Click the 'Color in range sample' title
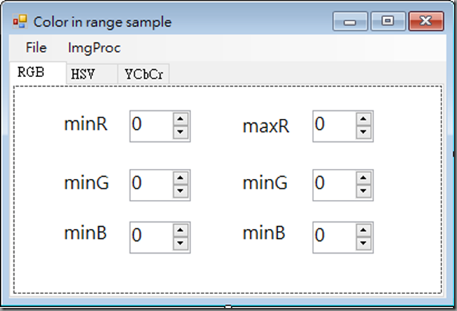The width and height of the screenshot is (457, 311). [x=103, y=22]
